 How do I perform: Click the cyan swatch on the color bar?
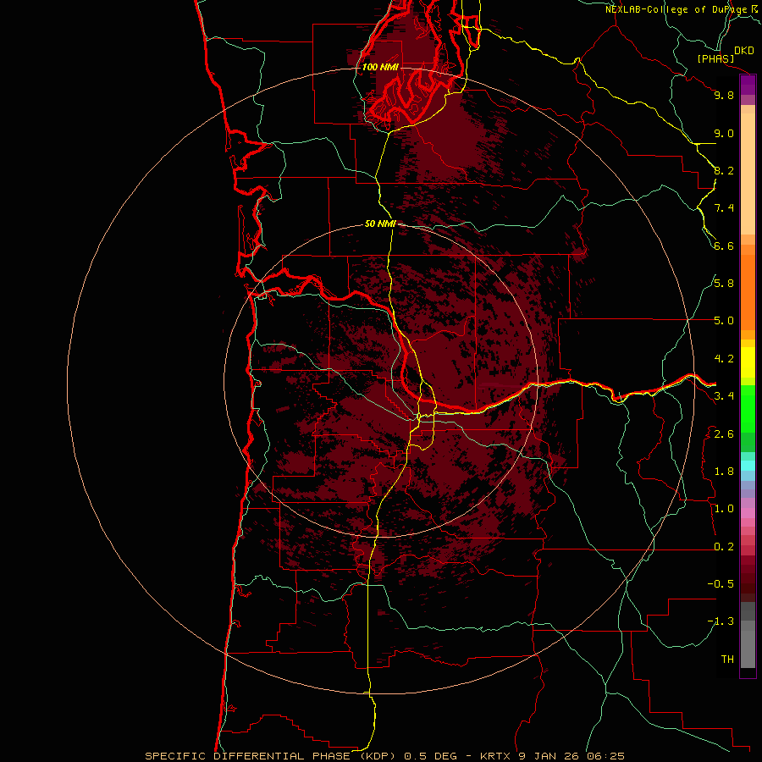748,466
